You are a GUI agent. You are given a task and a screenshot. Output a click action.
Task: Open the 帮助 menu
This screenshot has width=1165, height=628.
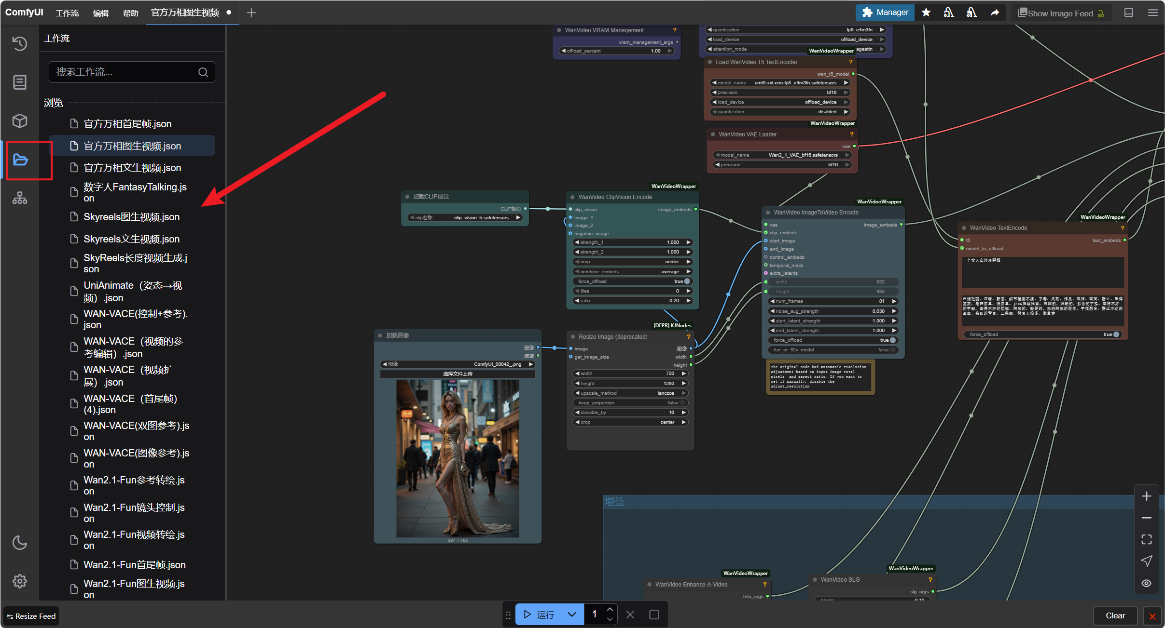coord(130,13)
